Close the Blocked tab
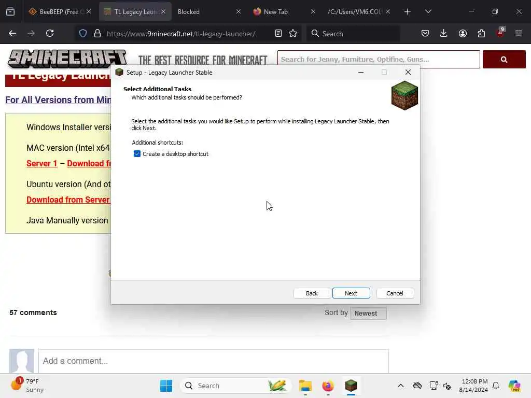Viewport: 531px width, 398px height. point(239,11)
